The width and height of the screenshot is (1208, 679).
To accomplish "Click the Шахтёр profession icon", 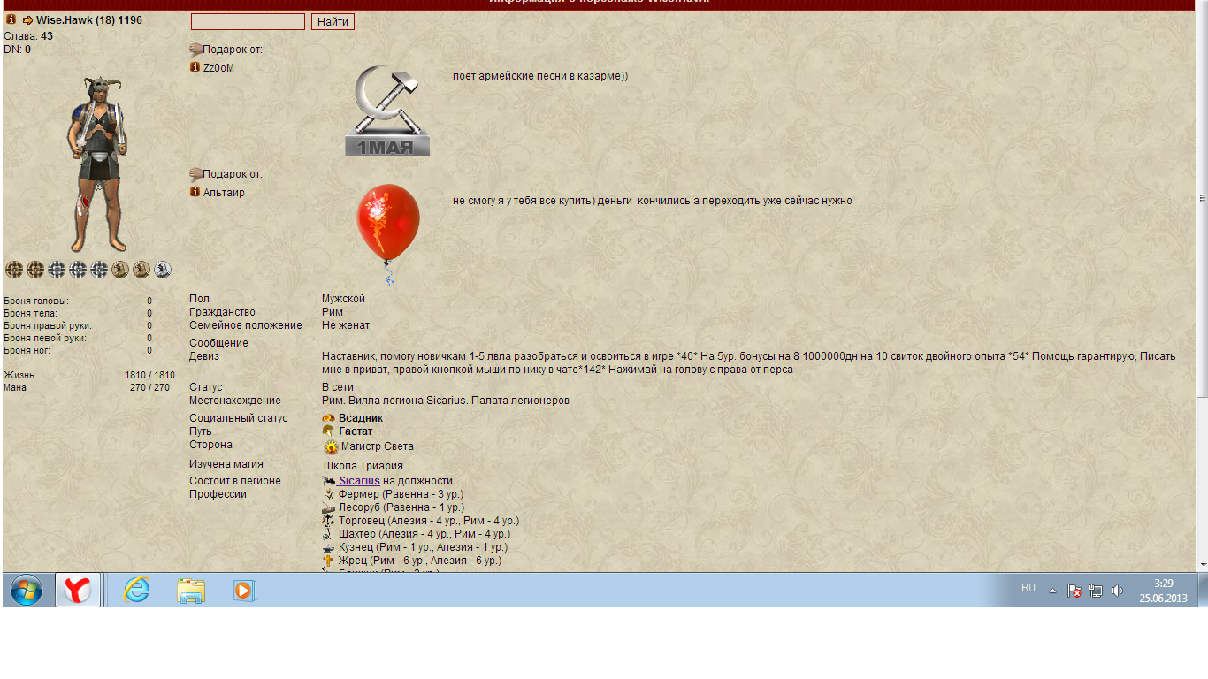I will pos(329,534).
